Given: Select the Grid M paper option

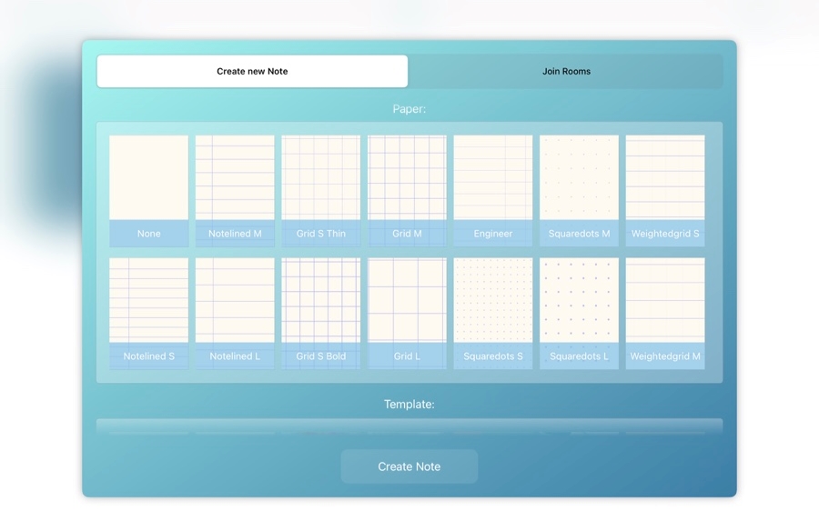Looking at the screenshot, I should click(x=407, y=191).
